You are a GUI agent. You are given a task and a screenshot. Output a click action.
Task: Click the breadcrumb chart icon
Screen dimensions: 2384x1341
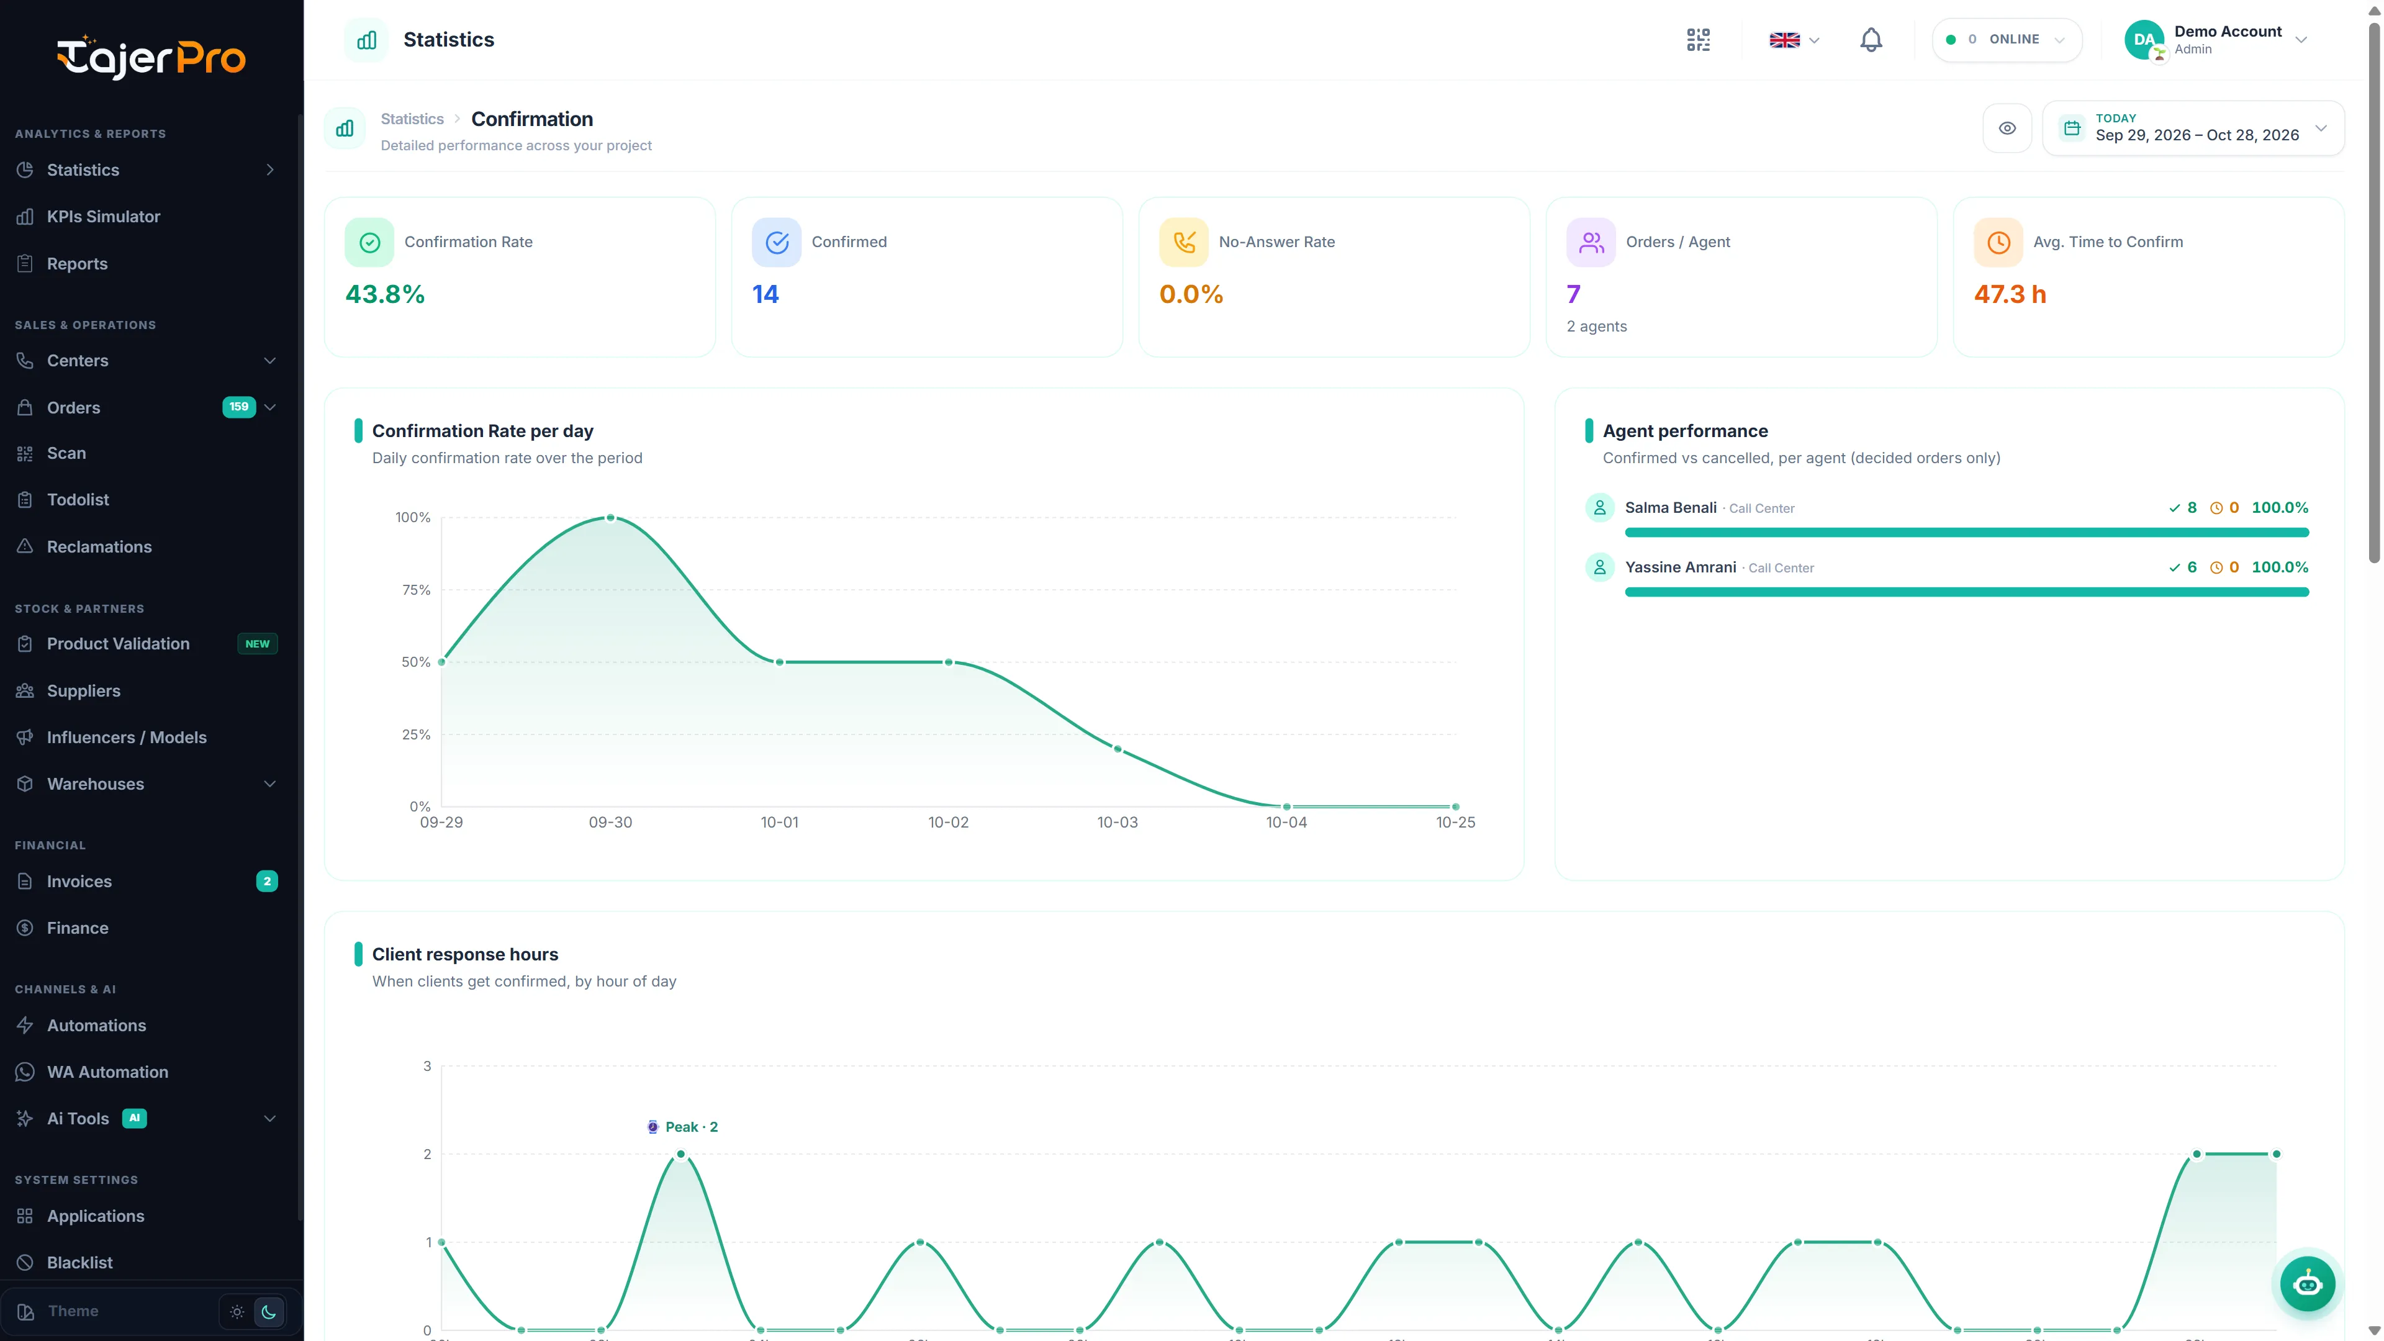click(345, 129)
